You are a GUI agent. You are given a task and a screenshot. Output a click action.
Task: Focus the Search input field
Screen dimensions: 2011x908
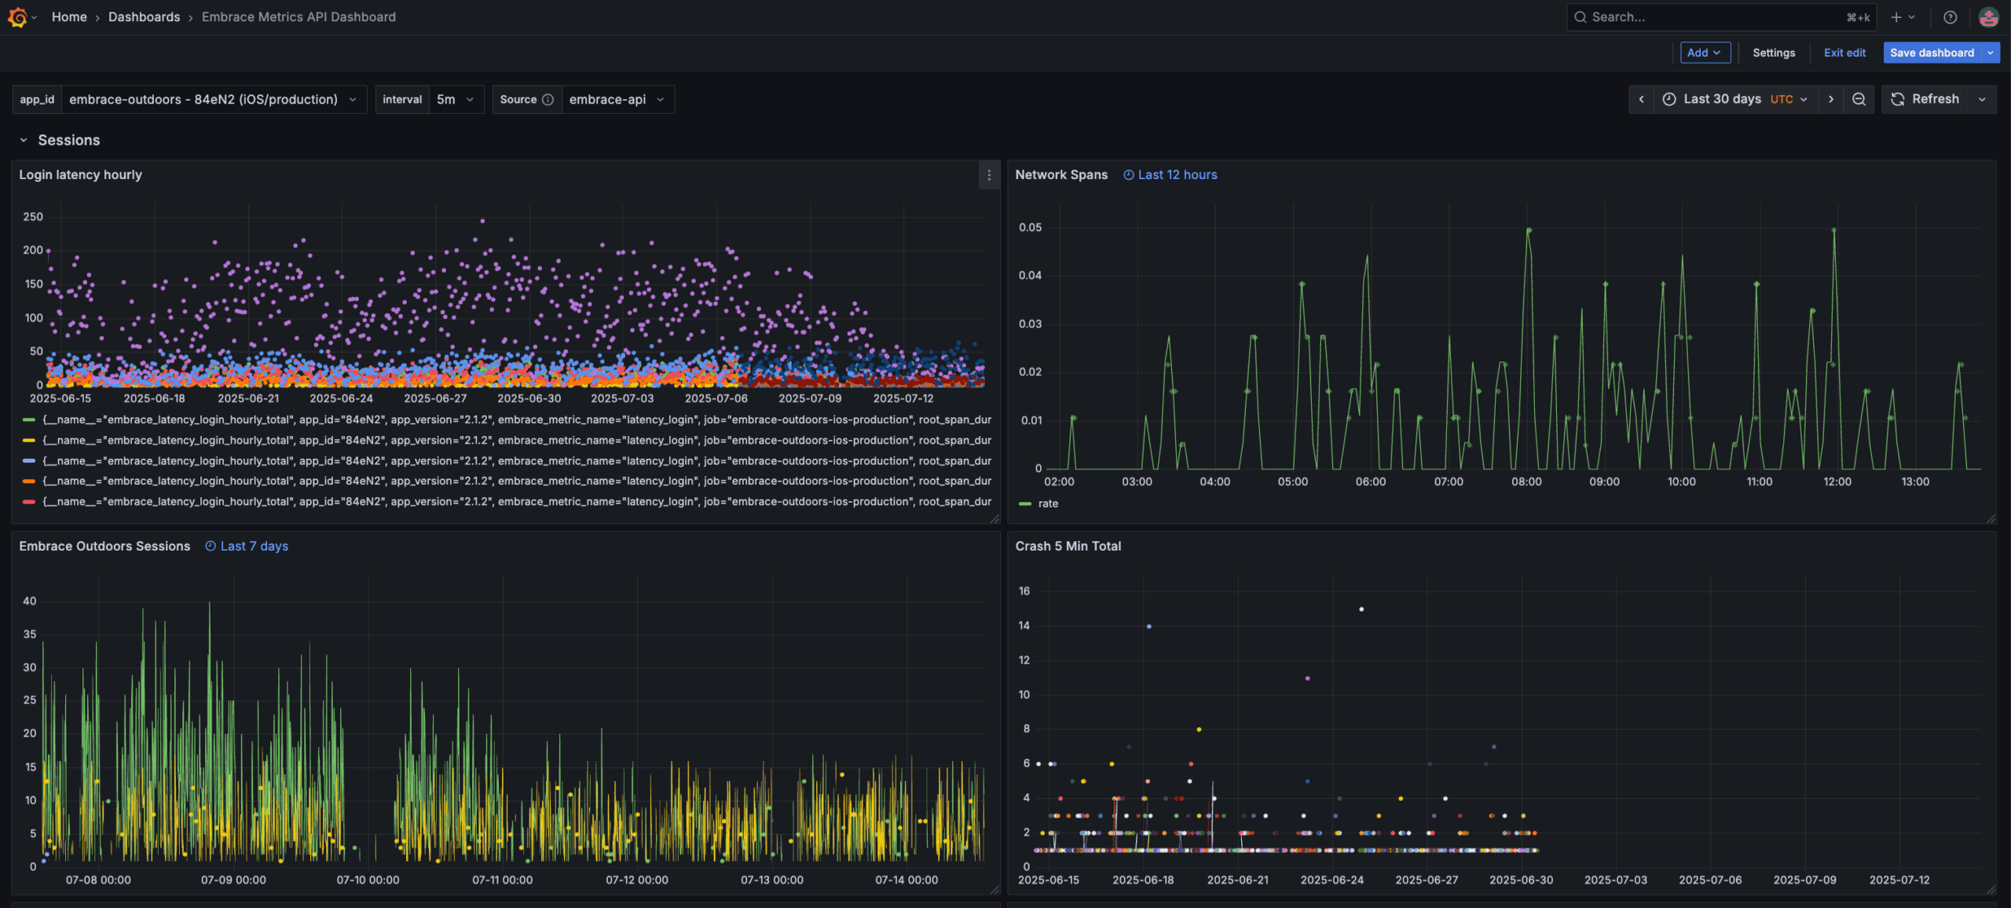(1720, 17)
